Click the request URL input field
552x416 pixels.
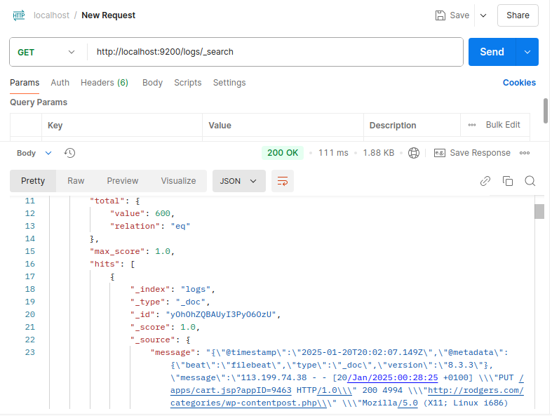pyautogui.click(x=275, y=52)
